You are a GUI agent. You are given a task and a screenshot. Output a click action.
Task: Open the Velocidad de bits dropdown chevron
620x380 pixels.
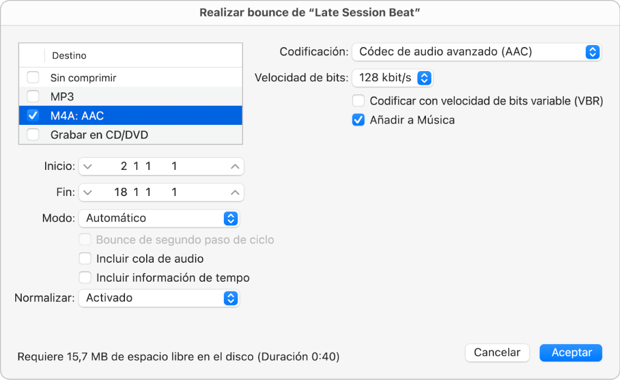pyautogui.click(x=425, y=78)
